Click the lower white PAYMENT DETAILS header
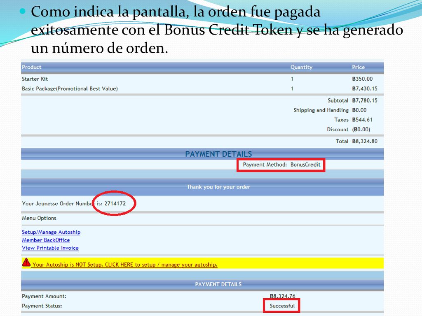This screenshot has width=422, height=316. point(218,284)
